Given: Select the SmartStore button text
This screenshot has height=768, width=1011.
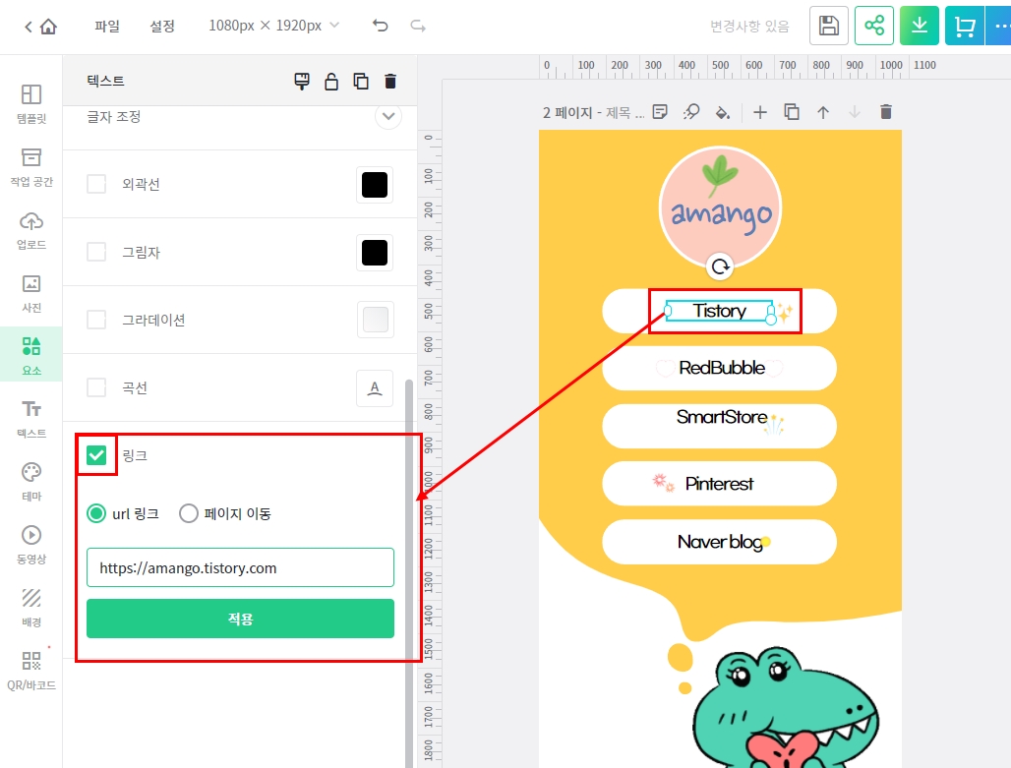Looking at the screenshot, I should tap(722, 417).
